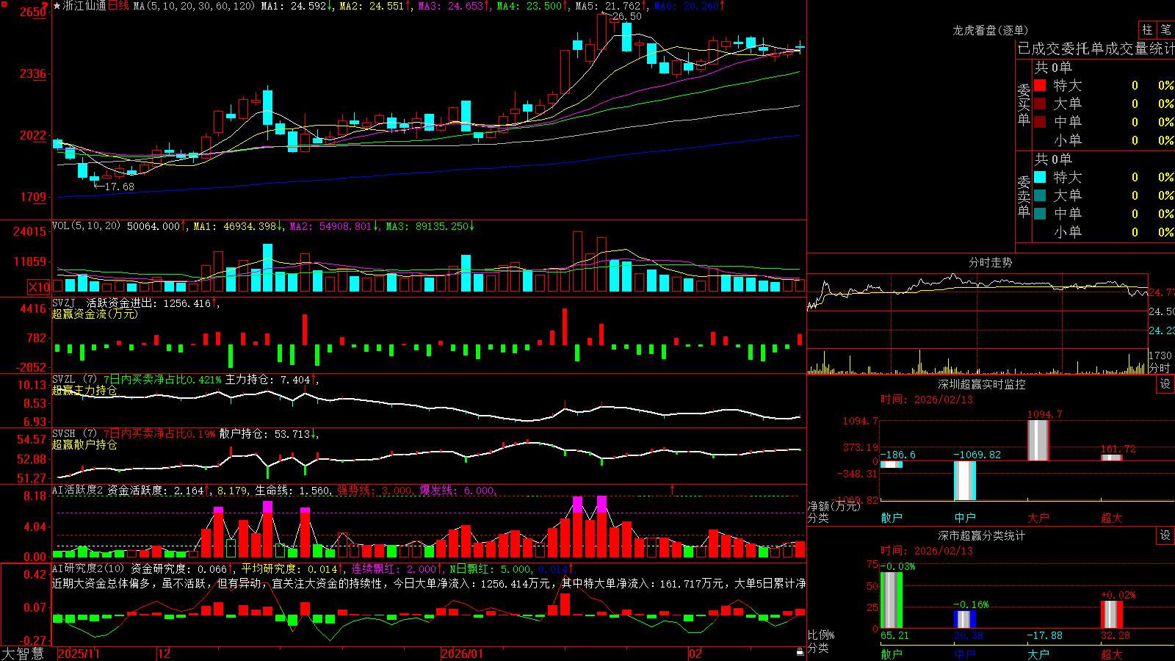This screenshot has width=1175, height=661.
Task: Click the 17.68 low price annotation
Action: pos(119,187)
